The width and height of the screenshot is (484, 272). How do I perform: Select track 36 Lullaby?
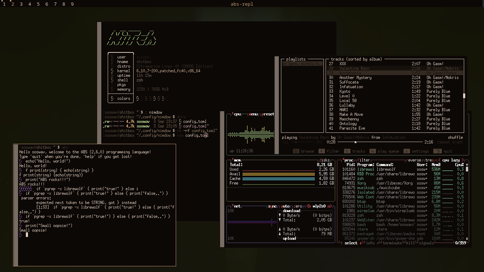click(x=395, y=105)
